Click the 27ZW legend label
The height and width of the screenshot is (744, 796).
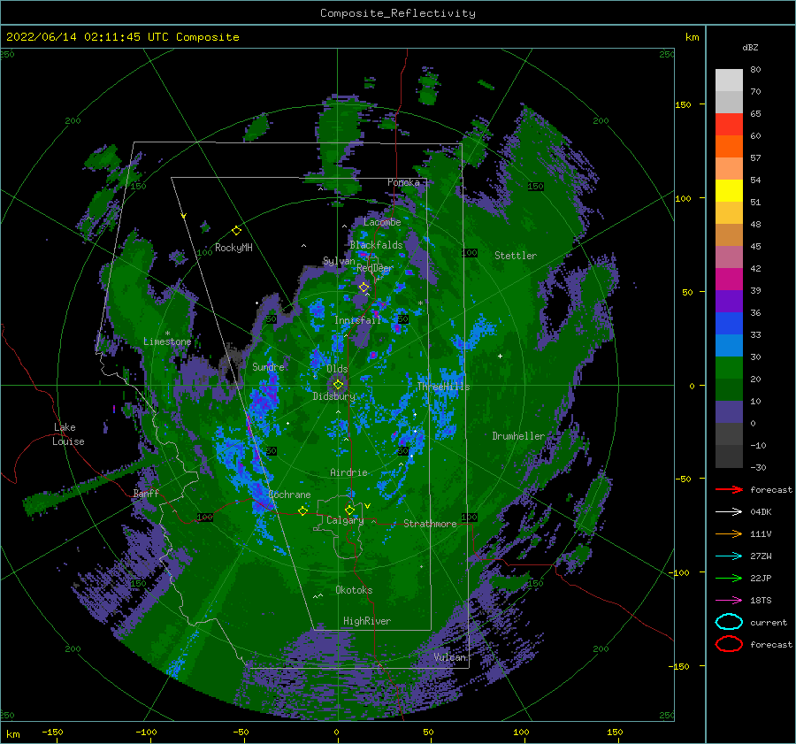click(x=761, y=556)
